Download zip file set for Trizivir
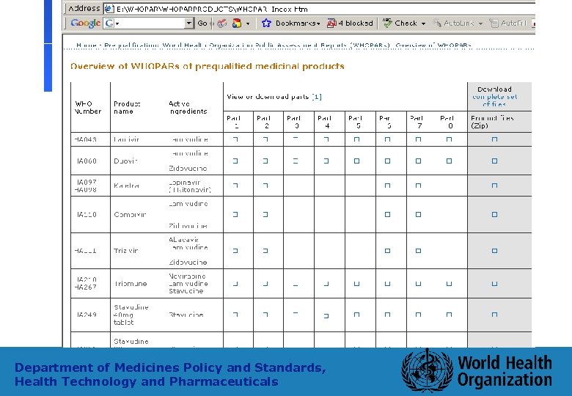This screenshot has width=572, height=396. (x=494, y=251)
